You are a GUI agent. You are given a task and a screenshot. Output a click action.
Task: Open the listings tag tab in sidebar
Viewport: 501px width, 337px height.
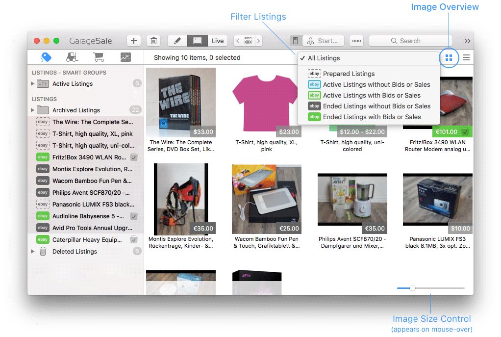click(x=46, y=57)
